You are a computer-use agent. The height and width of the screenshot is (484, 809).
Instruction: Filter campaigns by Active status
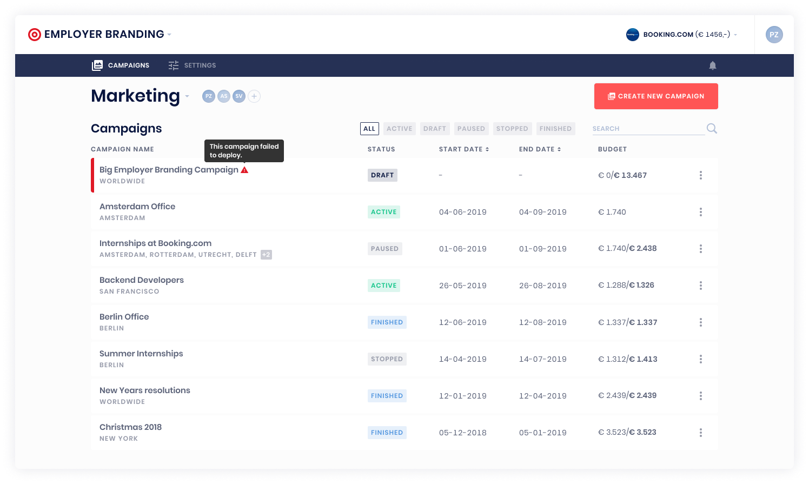[400, 129]
